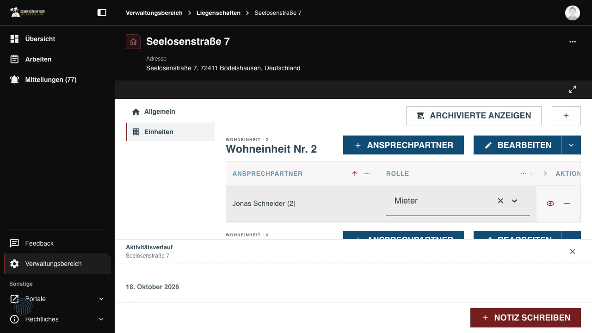
Task: Click the Ansprechpartner column header
Action: tap(267, 173)
